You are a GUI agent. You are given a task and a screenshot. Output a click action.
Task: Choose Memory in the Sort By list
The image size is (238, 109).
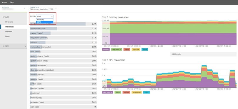point(45,20)
